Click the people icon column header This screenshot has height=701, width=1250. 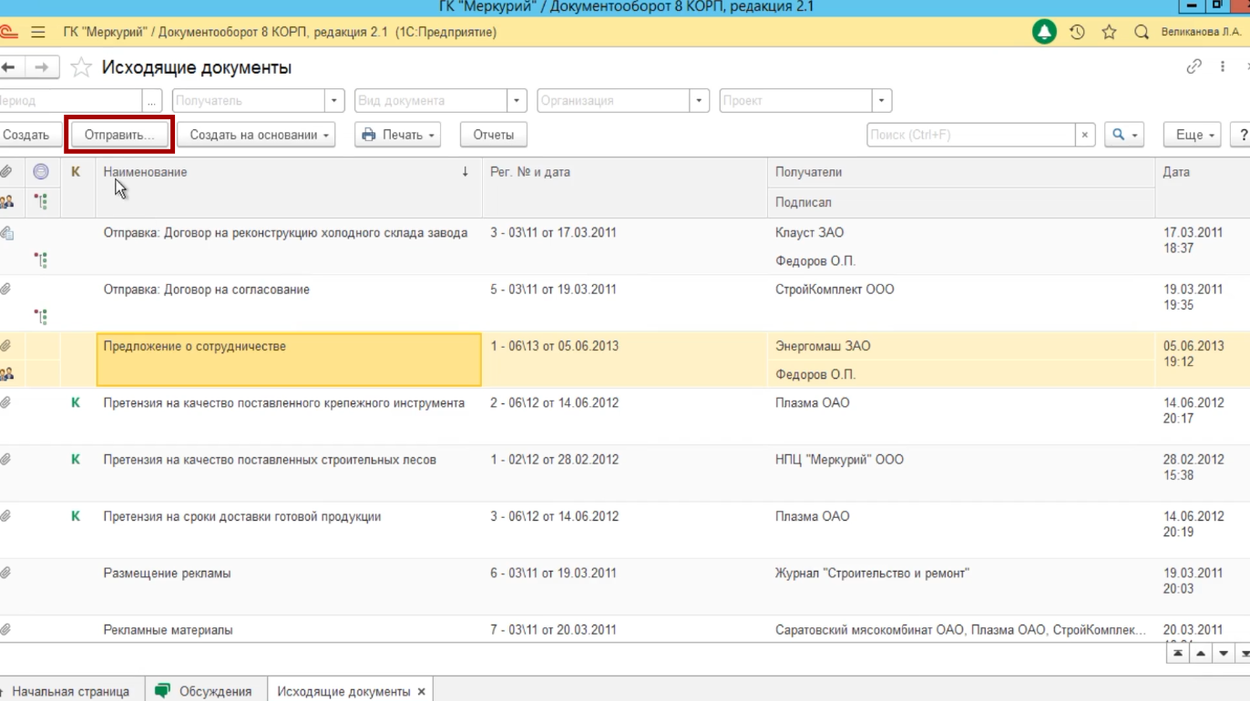(6, 201)
